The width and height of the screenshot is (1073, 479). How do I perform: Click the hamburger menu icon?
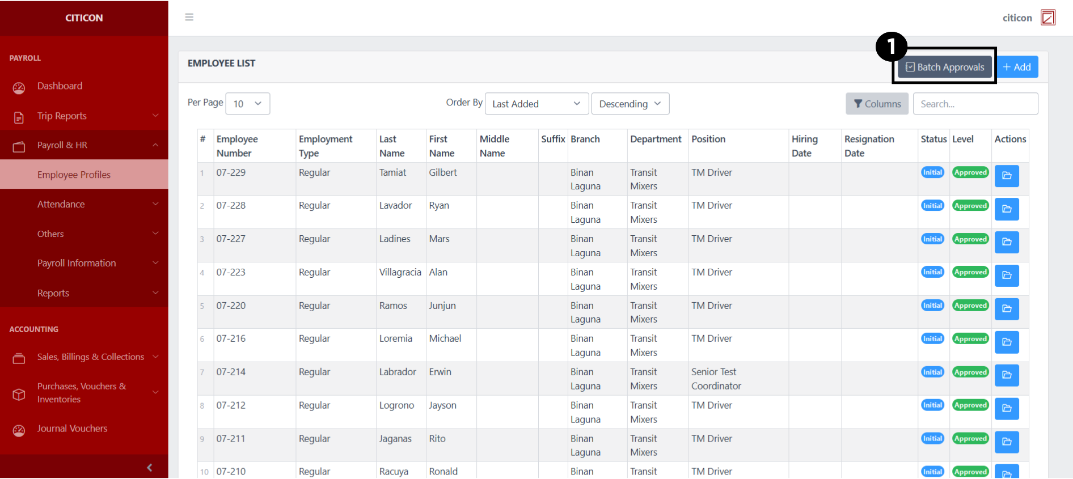[189, 17]
